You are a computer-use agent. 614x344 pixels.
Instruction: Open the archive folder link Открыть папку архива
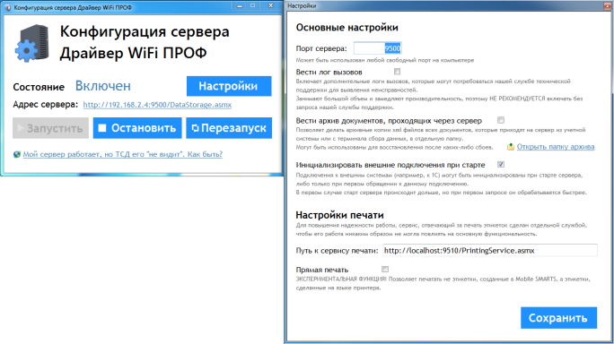pos(556,147)
